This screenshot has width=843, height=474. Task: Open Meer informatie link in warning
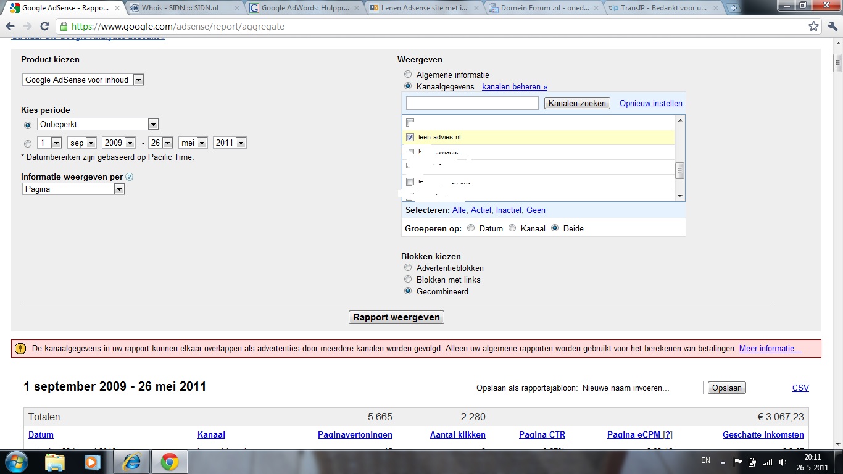pos(770,349)
